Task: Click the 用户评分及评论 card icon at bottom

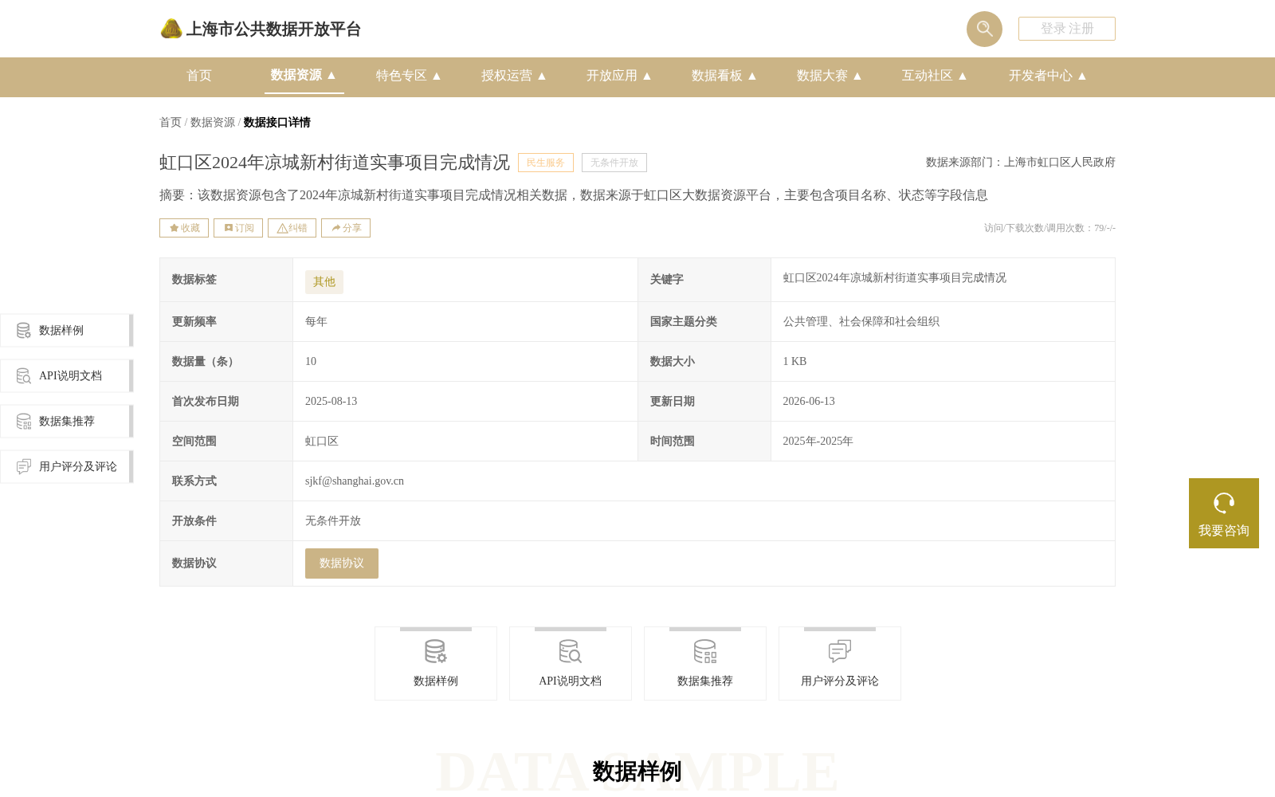Action: [x=840, y=652]
